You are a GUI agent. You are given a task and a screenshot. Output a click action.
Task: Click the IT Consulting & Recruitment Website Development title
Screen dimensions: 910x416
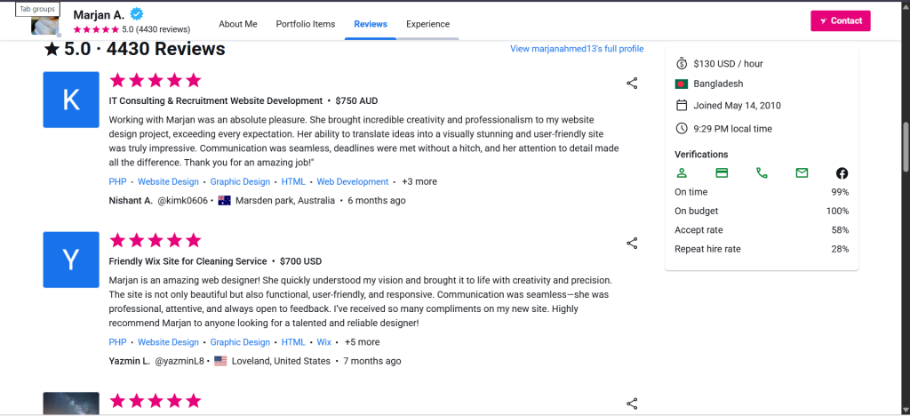click(x=216, y=101)
